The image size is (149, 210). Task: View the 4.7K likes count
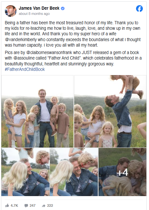[x=14, y=205]
